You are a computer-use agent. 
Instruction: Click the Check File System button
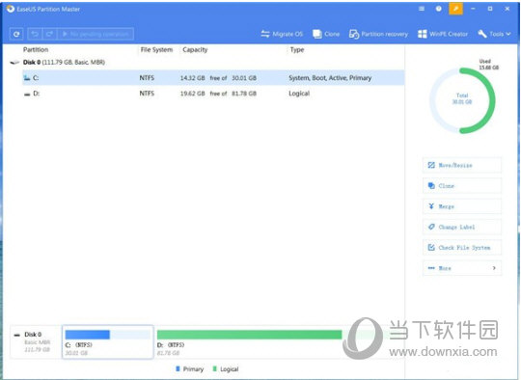tap(462, 248)
